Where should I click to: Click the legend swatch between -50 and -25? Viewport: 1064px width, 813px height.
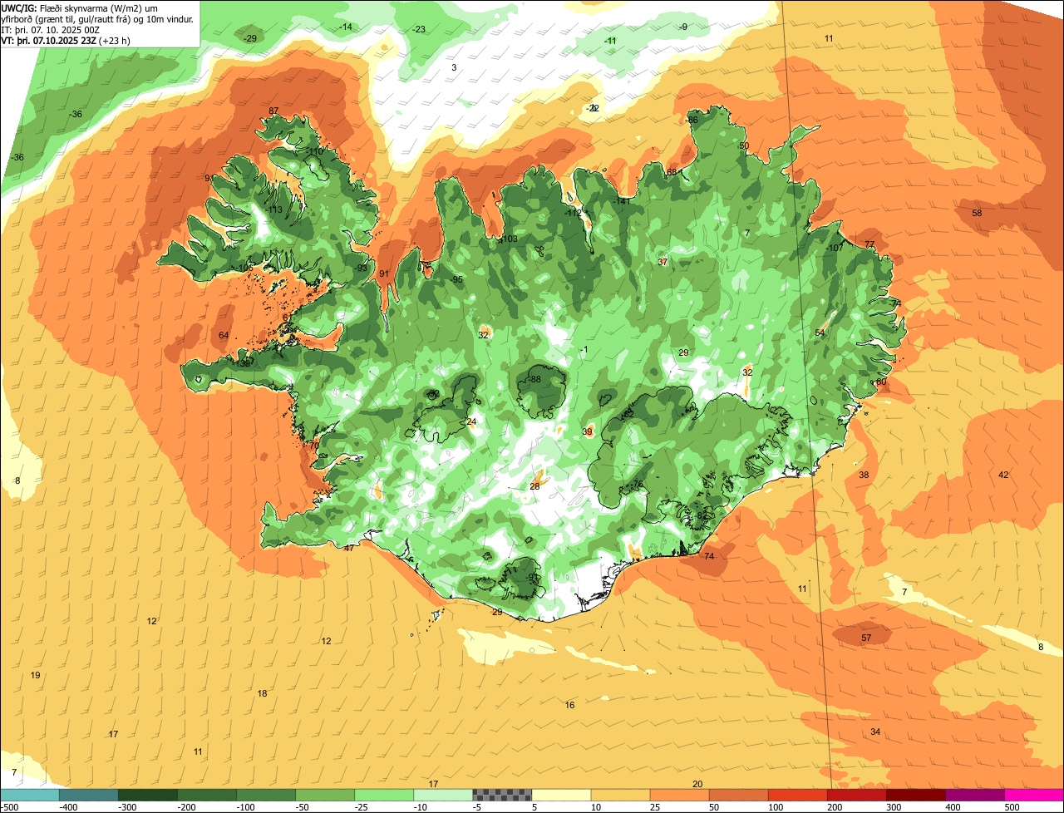(x=324, y=795)
